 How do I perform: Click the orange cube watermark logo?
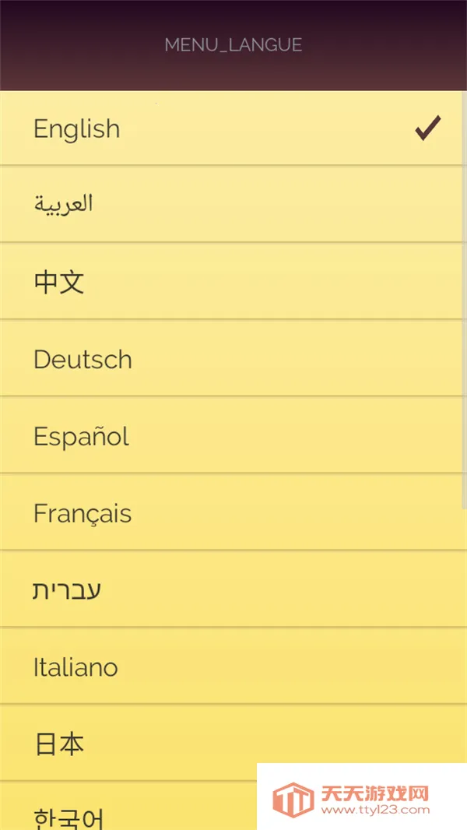click(x=291, y=800)
